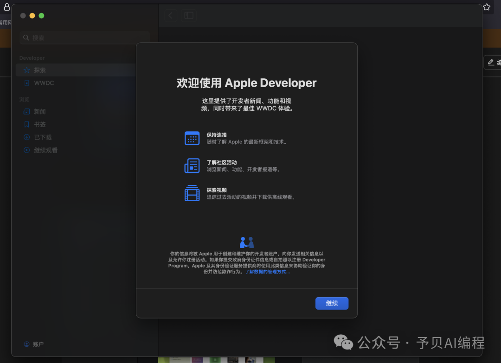The width and height of the screenshot is (501, 363).
Task: Click the 保持连接 calendar icon
Action: [192, 138]
